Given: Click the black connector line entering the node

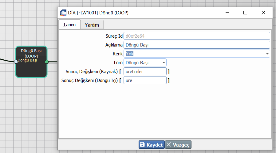Looking at the screenshot, I should click(x=7, y=59).
